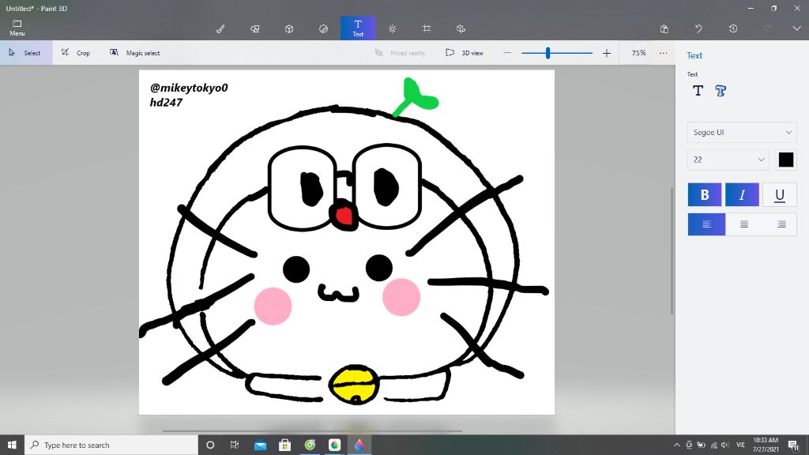
Task: Open the 3D library
Action: point(461,28)
